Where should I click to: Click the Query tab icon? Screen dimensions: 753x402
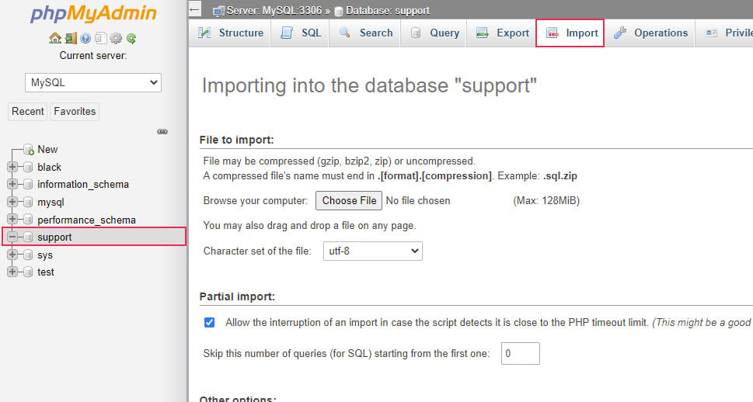[416, 33]
